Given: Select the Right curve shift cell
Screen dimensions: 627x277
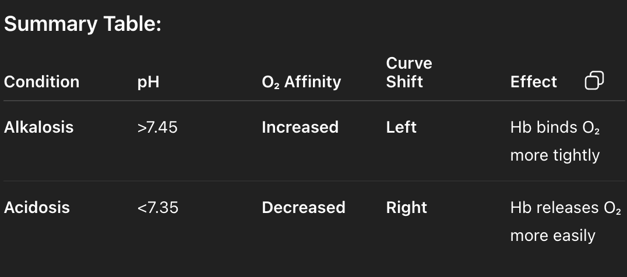Looking at the screenshot, I should [406, 208].
